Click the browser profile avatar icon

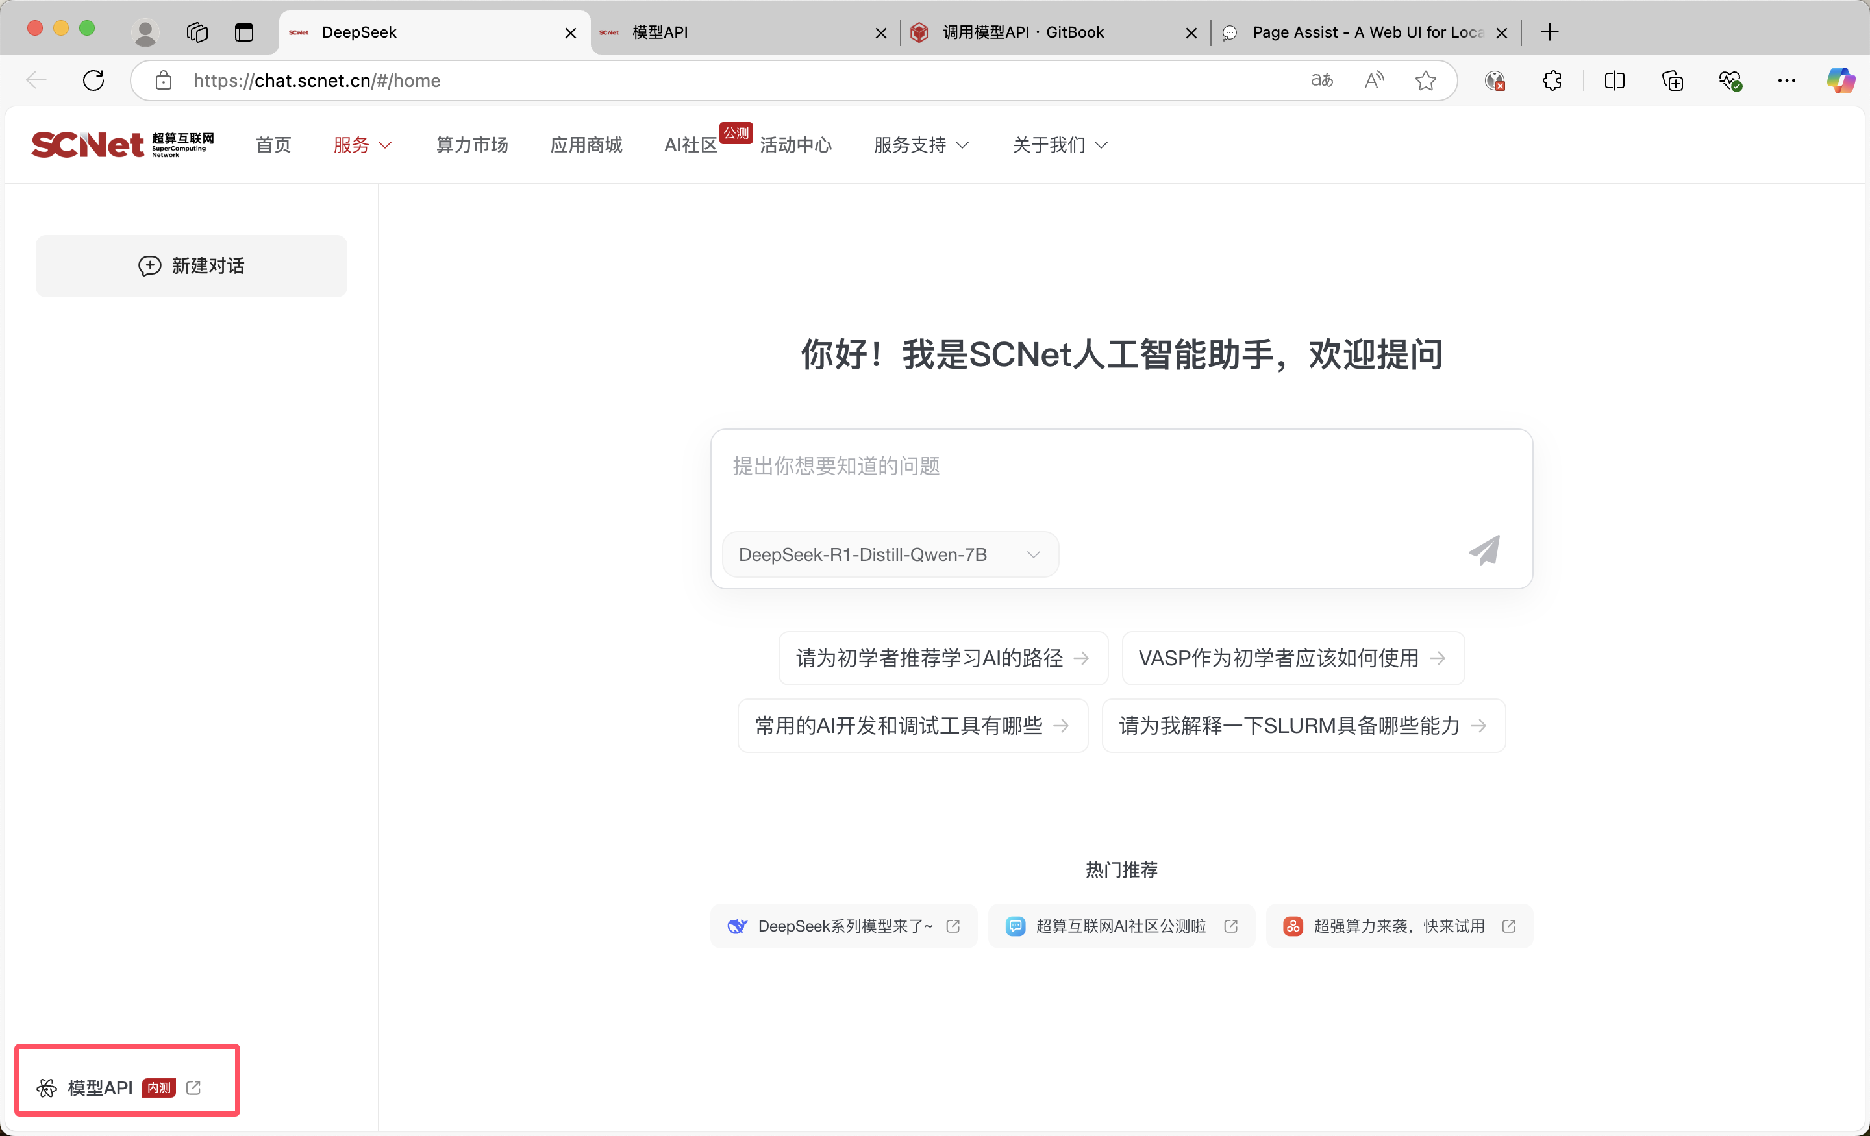144,32
